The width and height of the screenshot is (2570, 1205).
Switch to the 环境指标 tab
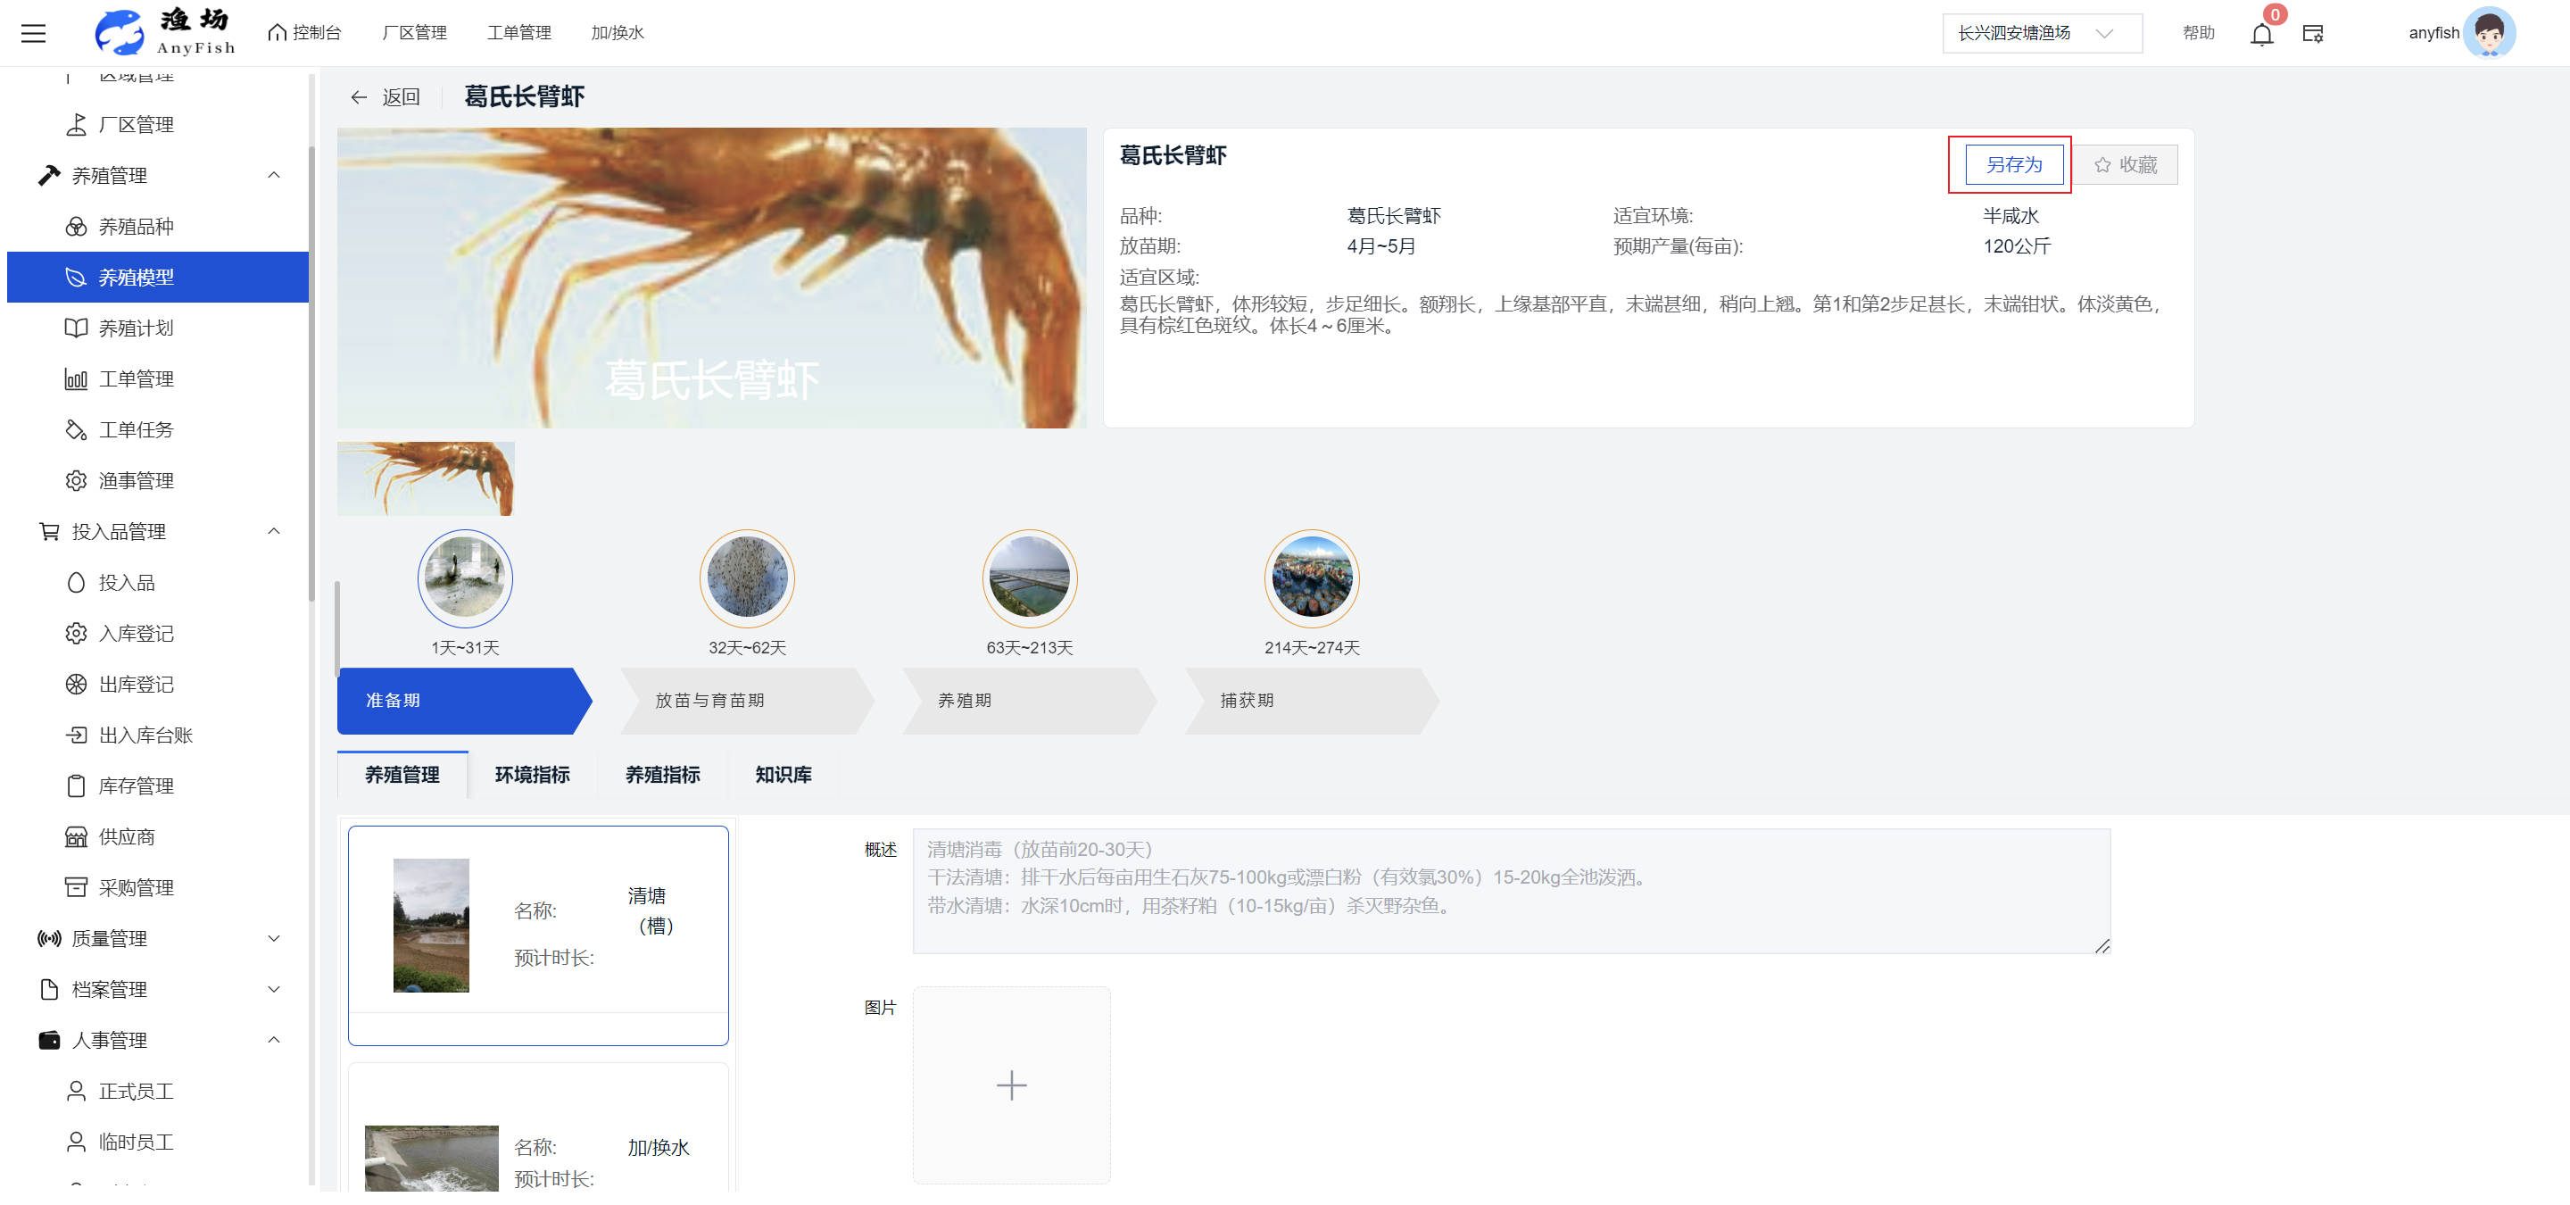pyautogui.click(x=532, y=775)
